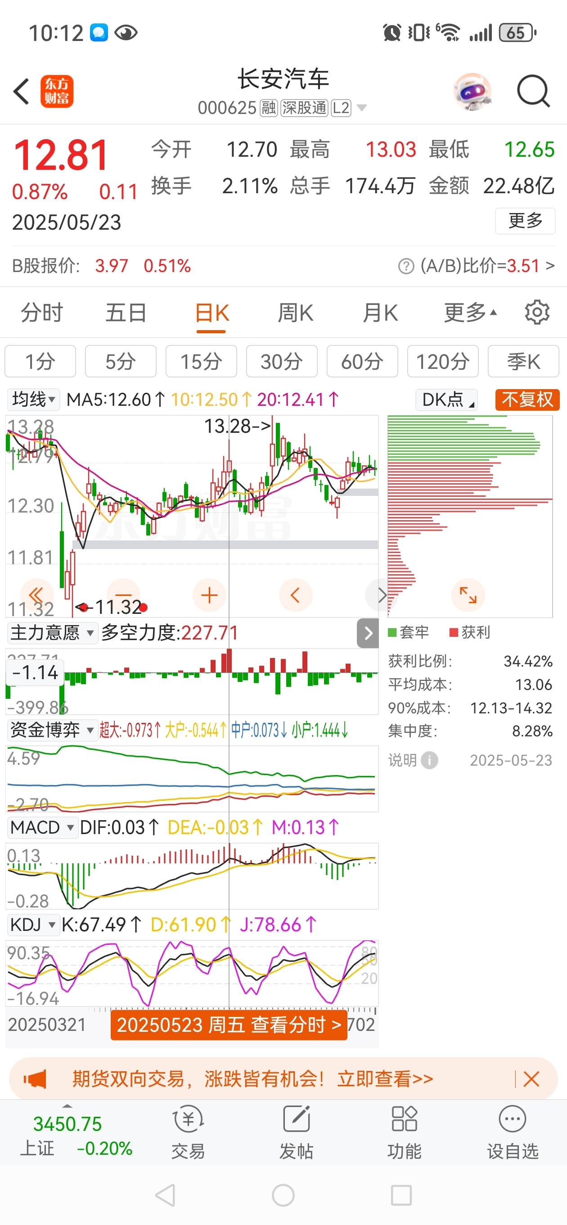Open 20250523 周五 查看分时 button
Viewport: 567px width, 1225px height.
(229, 1025)
